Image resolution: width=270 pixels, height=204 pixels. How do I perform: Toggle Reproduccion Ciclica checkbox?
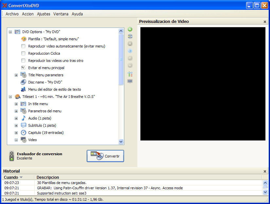click(x=23, y=53)
